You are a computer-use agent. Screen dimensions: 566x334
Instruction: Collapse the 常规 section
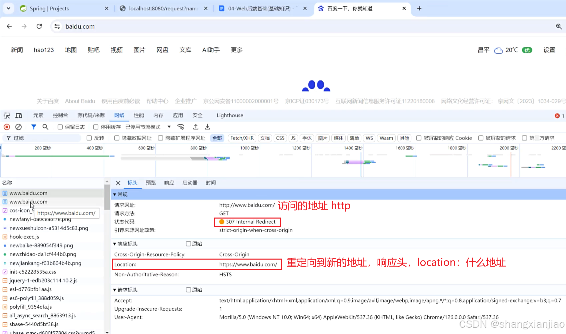(x=115, y=195)
